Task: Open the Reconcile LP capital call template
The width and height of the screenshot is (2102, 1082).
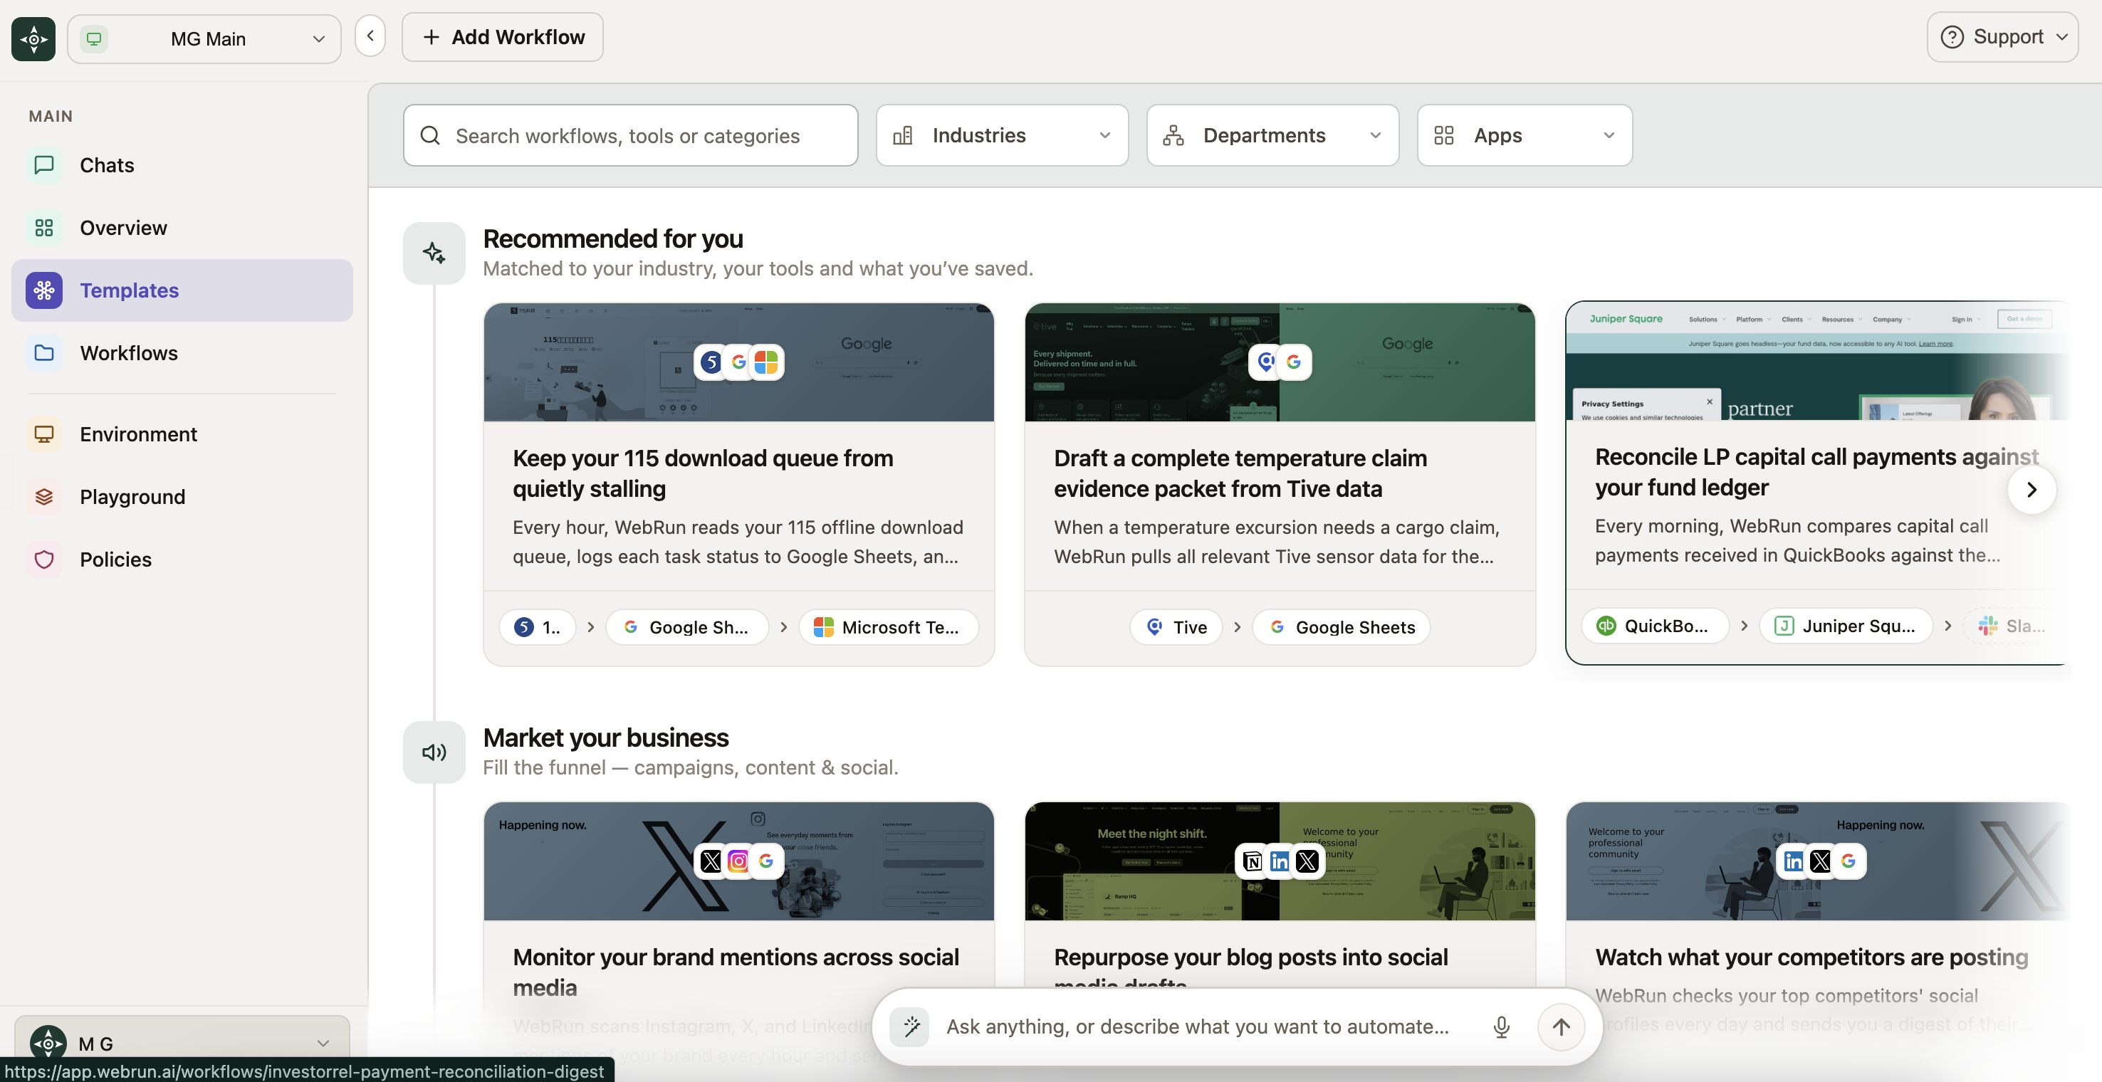Action: [1816, 472]
